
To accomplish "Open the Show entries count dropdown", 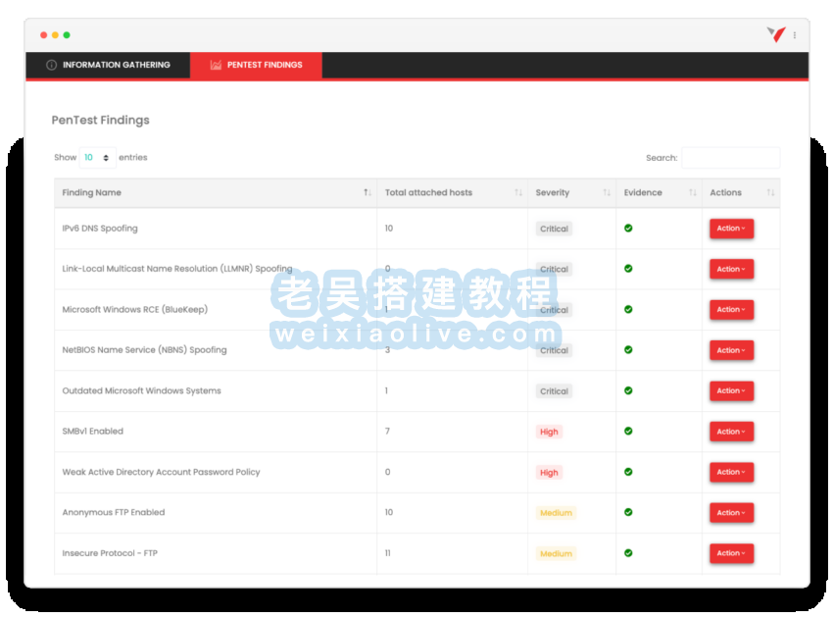I will click(97, 158).
